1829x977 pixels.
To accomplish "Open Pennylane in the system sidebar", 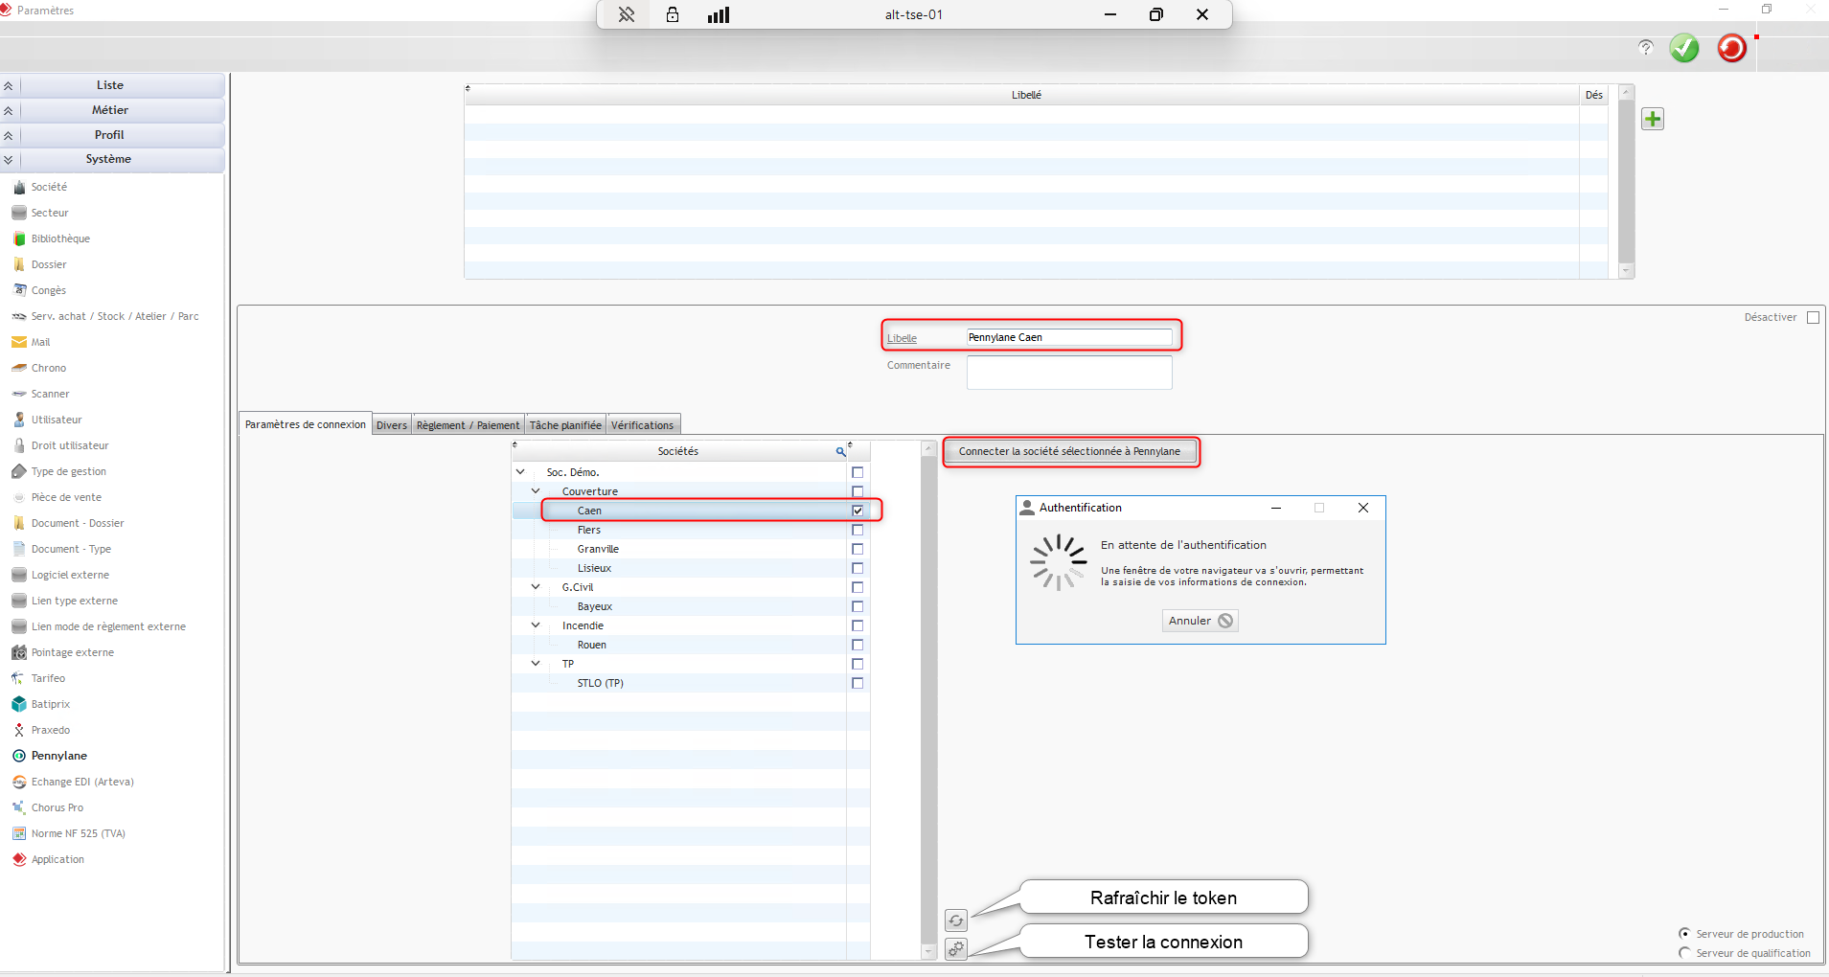I will click(x=58, y=756).
